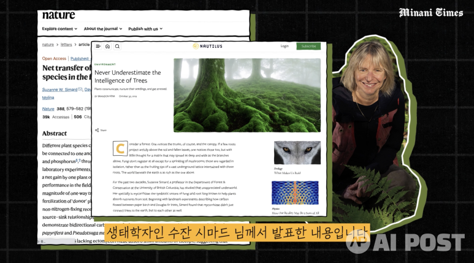Image resolution: width=474 pixels, height=263 pixels.
Task: Click the Never Underestimate the Intelligence of Trees headline
Action: coord(128,77)
